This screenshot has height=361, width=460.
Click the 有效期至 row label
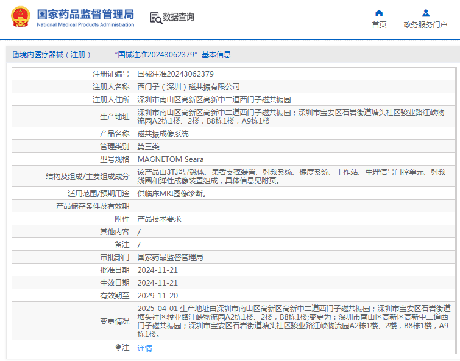115,296
